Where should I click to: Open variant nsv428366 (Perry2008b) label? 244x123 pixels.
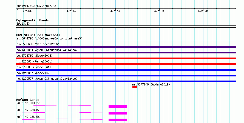[35, 61]
